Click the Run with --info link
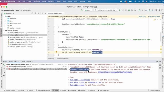164x92 pixels. coord(77,82)
